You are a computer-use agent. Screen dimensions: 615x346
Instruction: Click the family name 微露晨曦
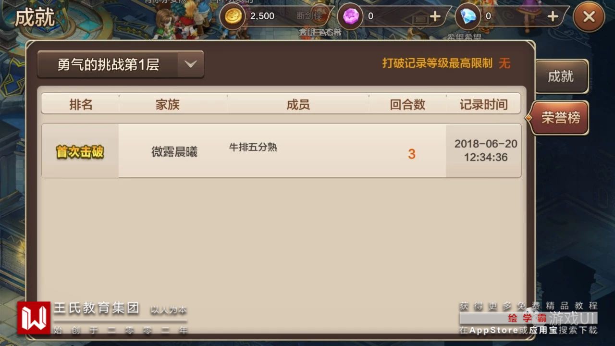click(x=174, y=152)
